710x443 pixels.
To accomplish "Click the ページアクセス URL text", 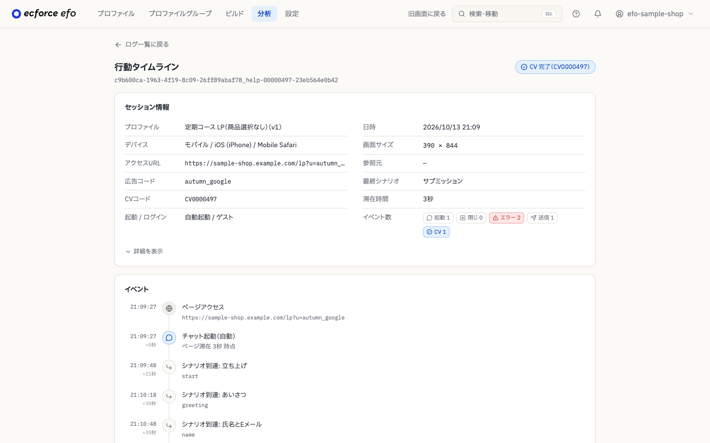I will tap(263, 318).
